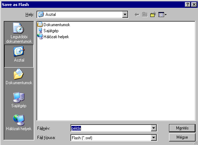Click the back arrow navigation icon
This screenshot has height=145, width=198.
pyautogui.click(x=137, y=14)
